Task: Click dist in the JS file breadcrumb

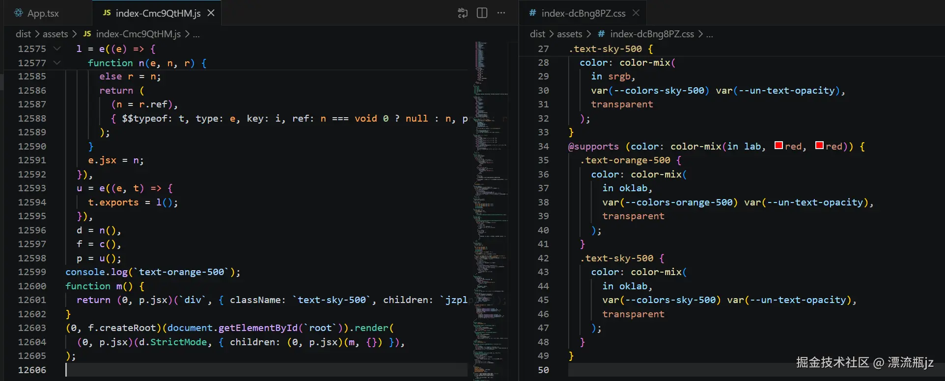Action: [x=23, y=34]
